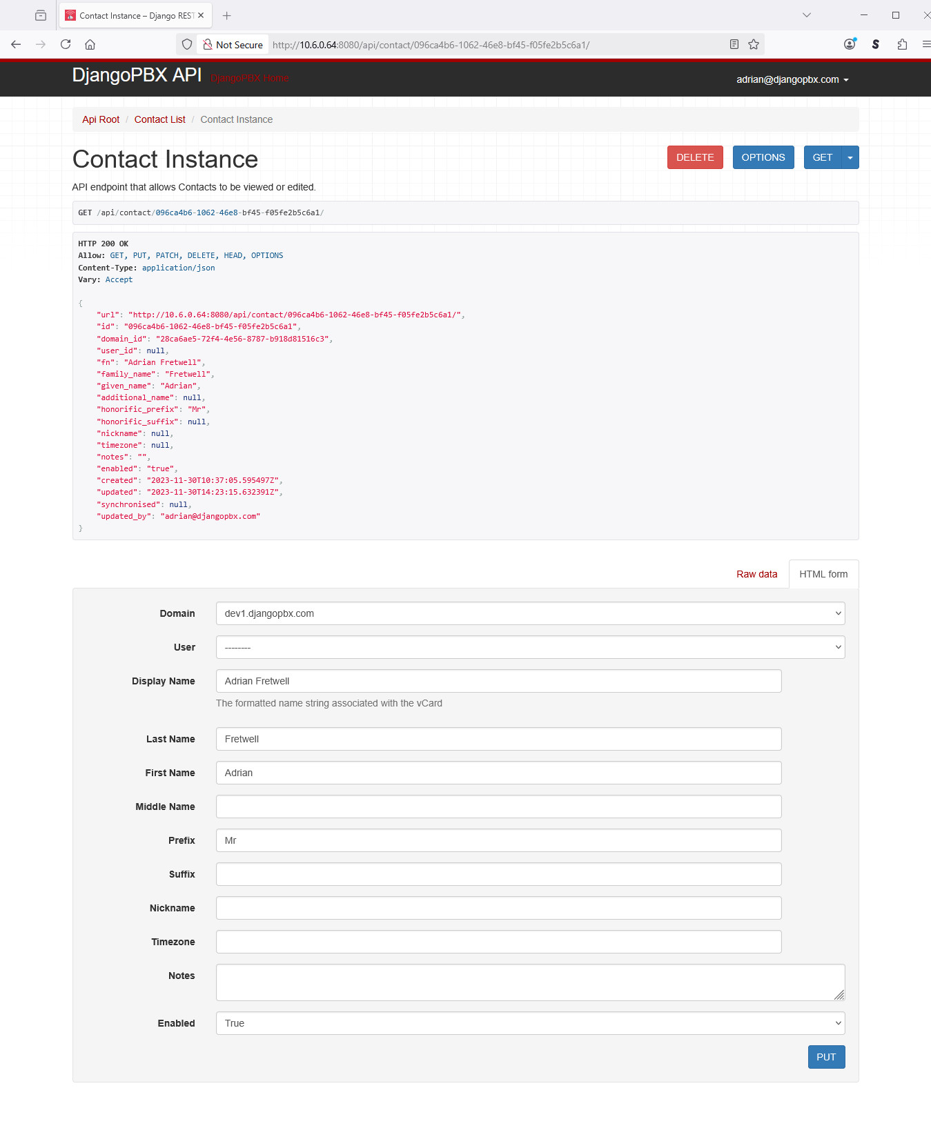Bookmark this page with the star icon

coord(754,44)
